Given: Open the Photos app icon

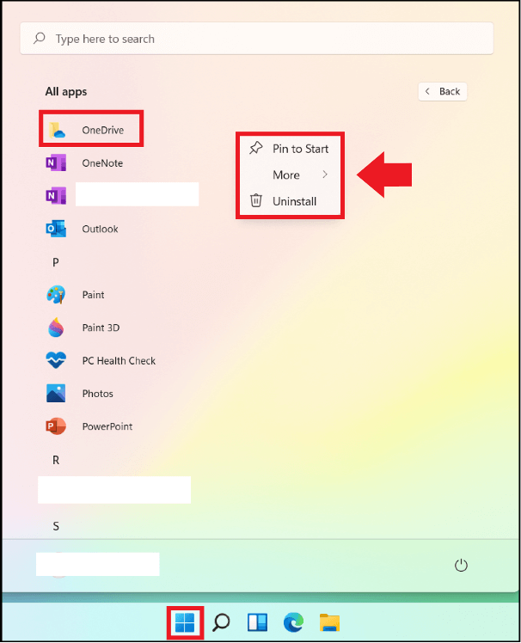Looking at the screenshot, I should 56,393.
